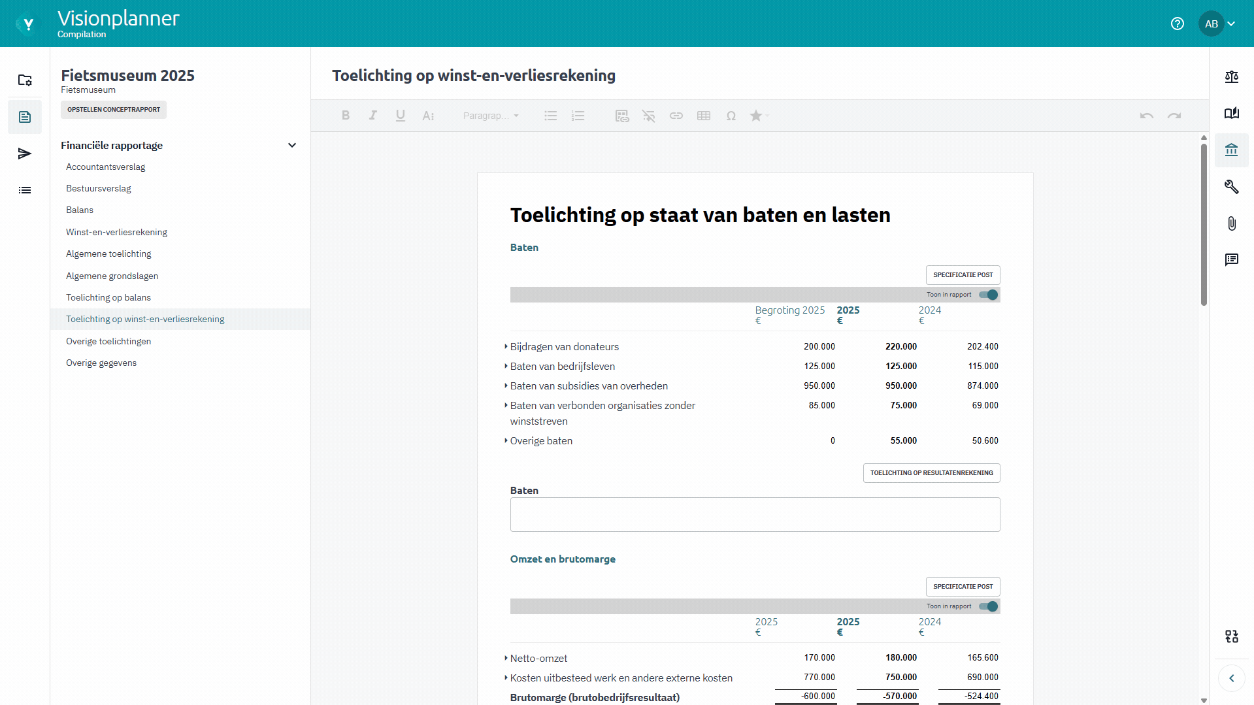Open the balance scales icon in right panel
The width and height of the screenshot is (1254, 705).
point(1232,77)
